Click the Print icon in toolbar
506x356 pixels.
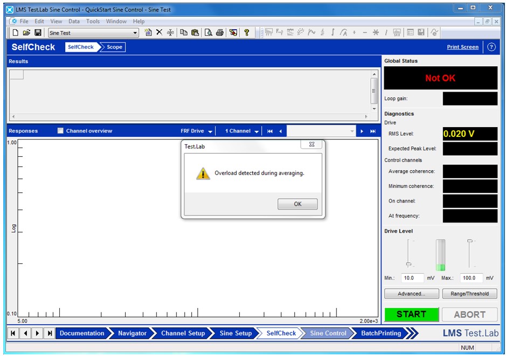click(x=220, y=33)
